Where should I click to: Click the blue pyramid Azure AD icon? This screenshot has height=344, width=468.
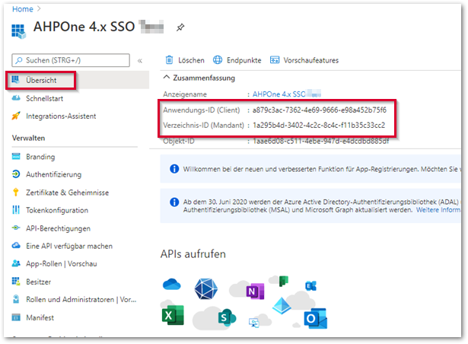(x=282, y=306)
